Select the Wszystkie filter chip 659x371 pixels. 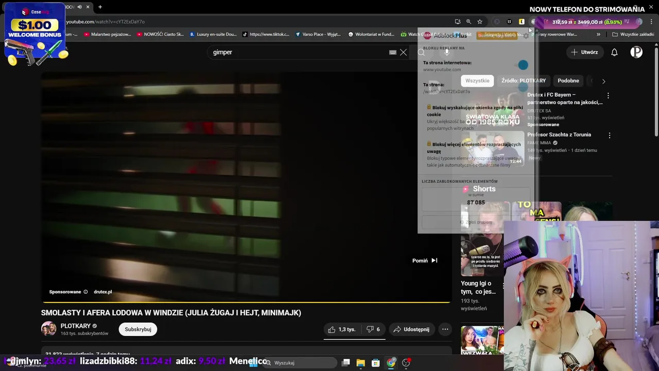(477, 81)
